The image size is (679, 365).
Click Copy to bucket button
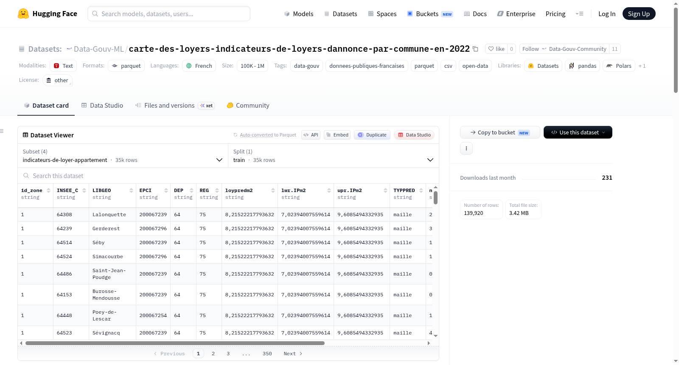(500, 132)
